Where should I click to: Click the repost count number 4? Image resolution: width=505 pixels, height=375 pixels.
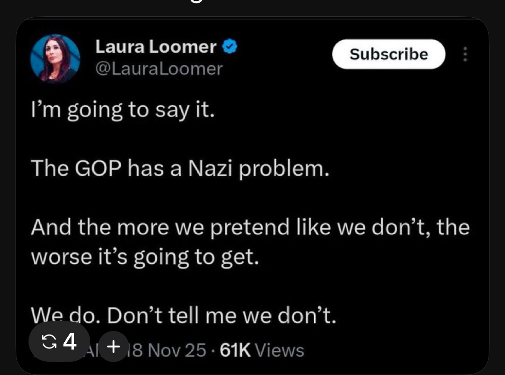(x=70, y=343)
